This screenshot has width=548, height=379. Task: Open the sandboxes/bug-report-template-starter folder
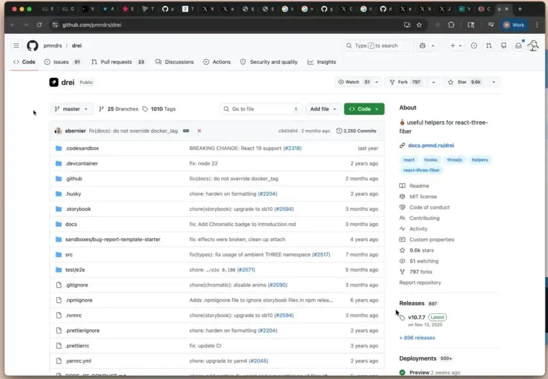(x=113, y=239)
